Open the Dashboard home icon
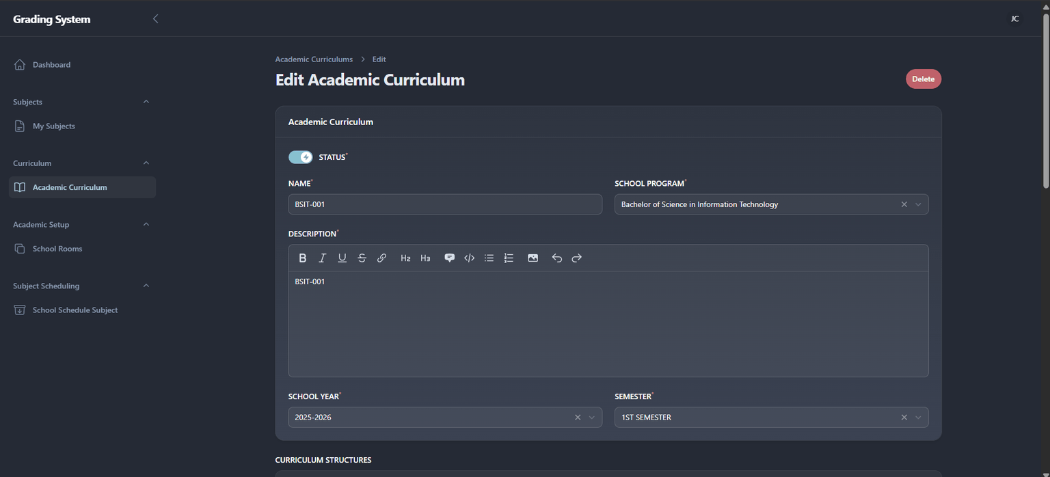Screen dimensions: 1050x477 tap(20, 65)
